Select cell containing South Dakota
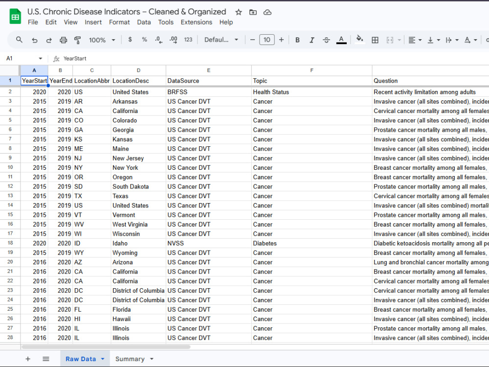This screenshot has width=489, height=367. pos(138,186)
